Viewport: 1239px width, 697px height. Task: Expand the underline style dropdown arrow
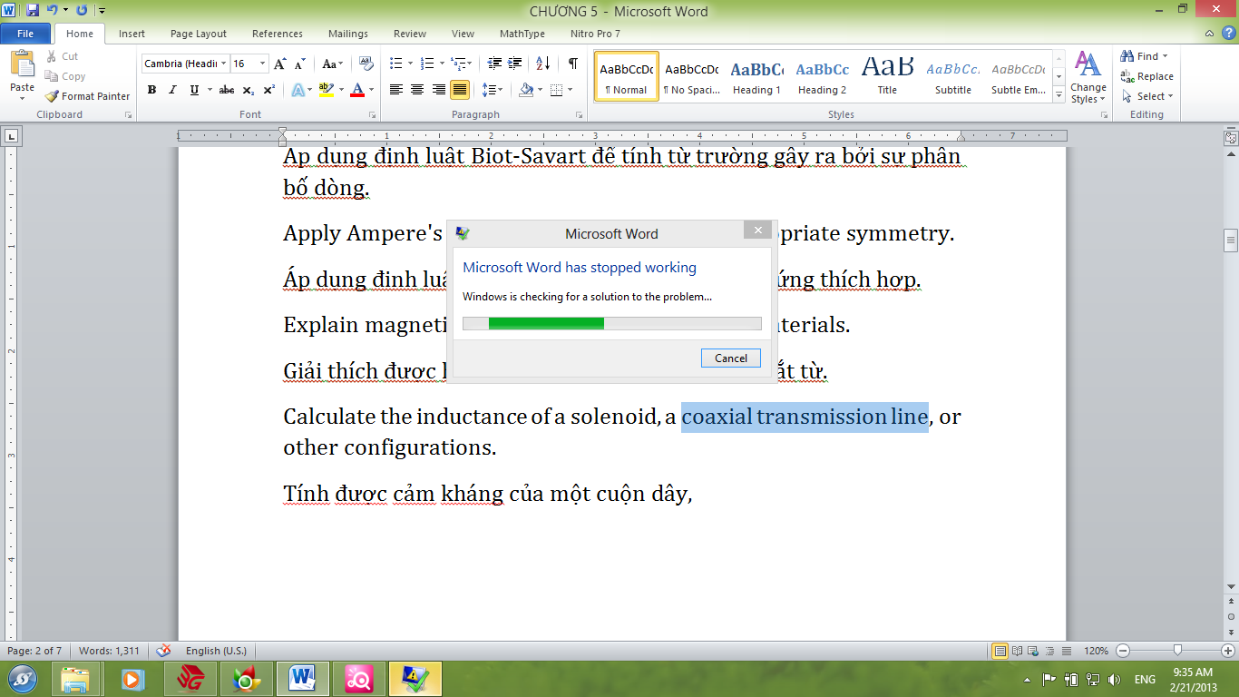coord(210,90)
